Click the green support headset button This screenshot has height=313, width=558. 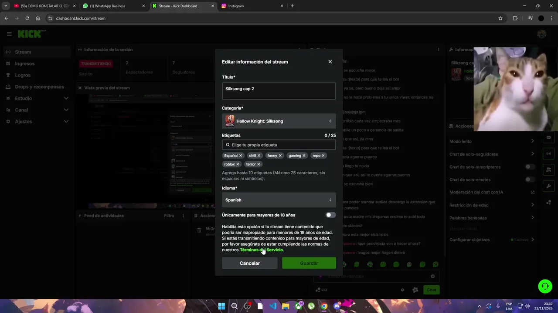545,286
